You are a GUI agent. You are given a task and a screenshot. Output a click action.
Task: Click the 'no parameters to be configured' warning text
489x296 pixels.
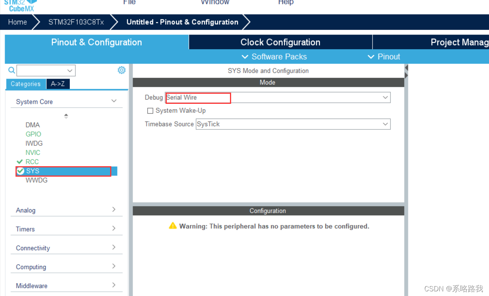tap(275, 226)
